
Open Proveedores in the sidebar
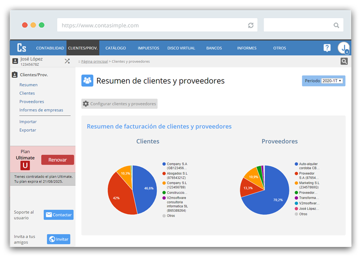tap(32, 101)
